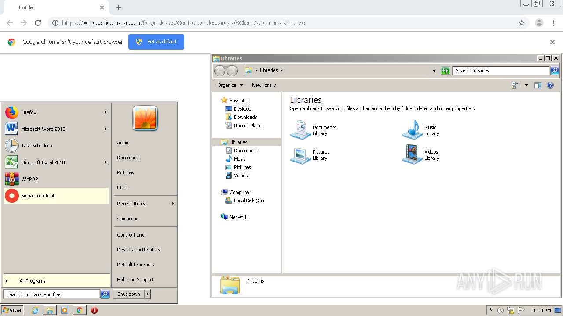Reload the Chrome page
Viewport: 563px width, 316px height.
38,23
